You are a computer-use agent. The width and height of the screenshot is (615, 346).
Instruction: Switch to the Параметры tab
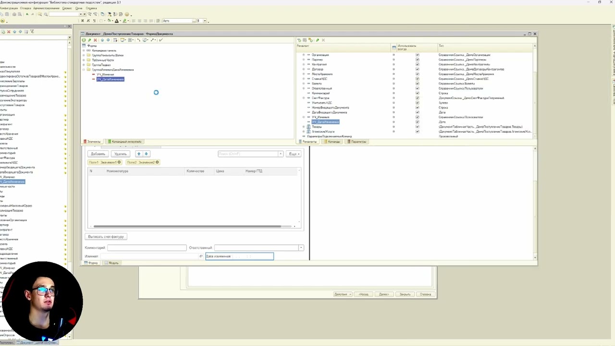click(357, 142)
